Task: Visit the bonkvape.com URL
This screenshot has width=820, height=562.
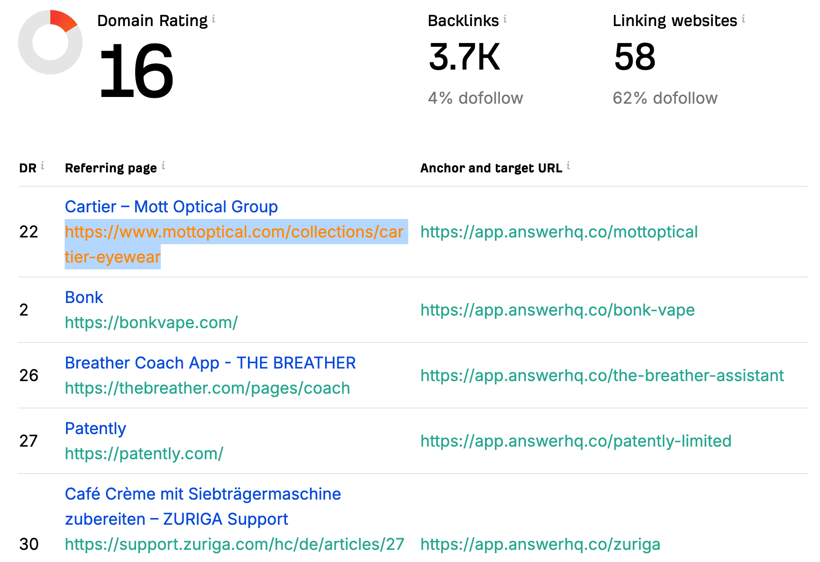Action: 151,323
